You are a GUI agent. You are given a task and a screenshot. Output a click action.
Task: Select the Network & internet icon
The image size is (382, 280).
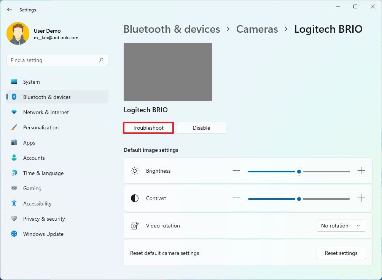pyautogui.click(x=16, y=112)
